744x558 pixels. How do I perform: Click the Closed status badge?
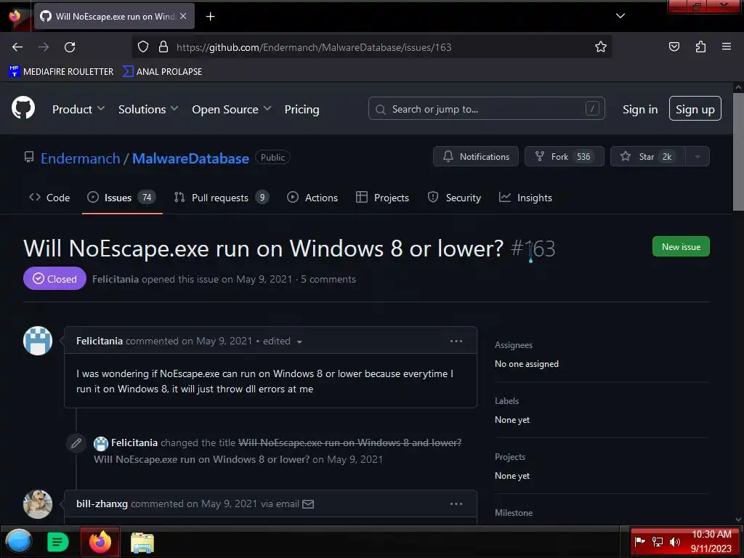pos(54,278)
